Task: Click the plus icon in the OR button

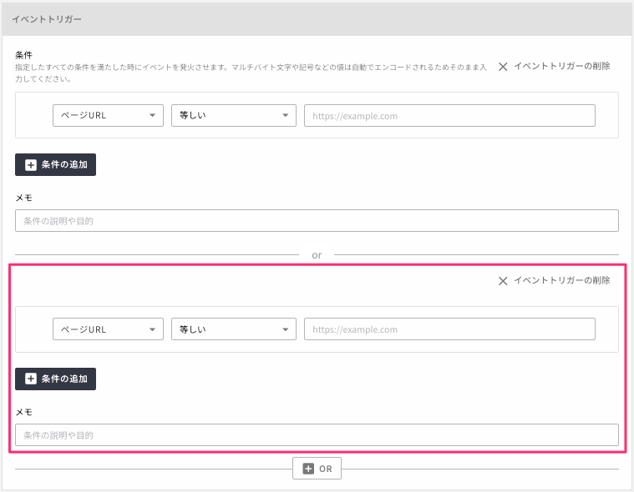Action: tap(308, 469)
